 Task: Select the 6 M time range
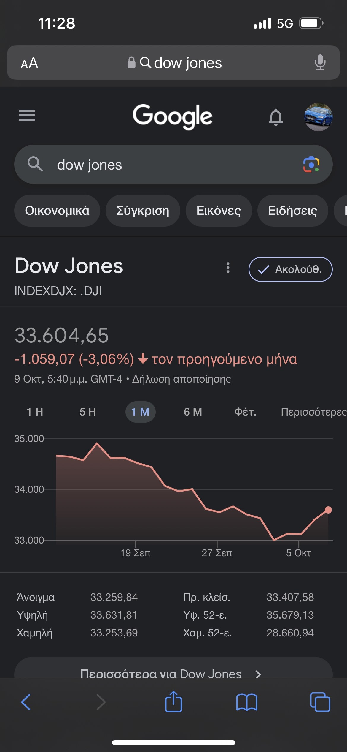click(x=193, y=412)
